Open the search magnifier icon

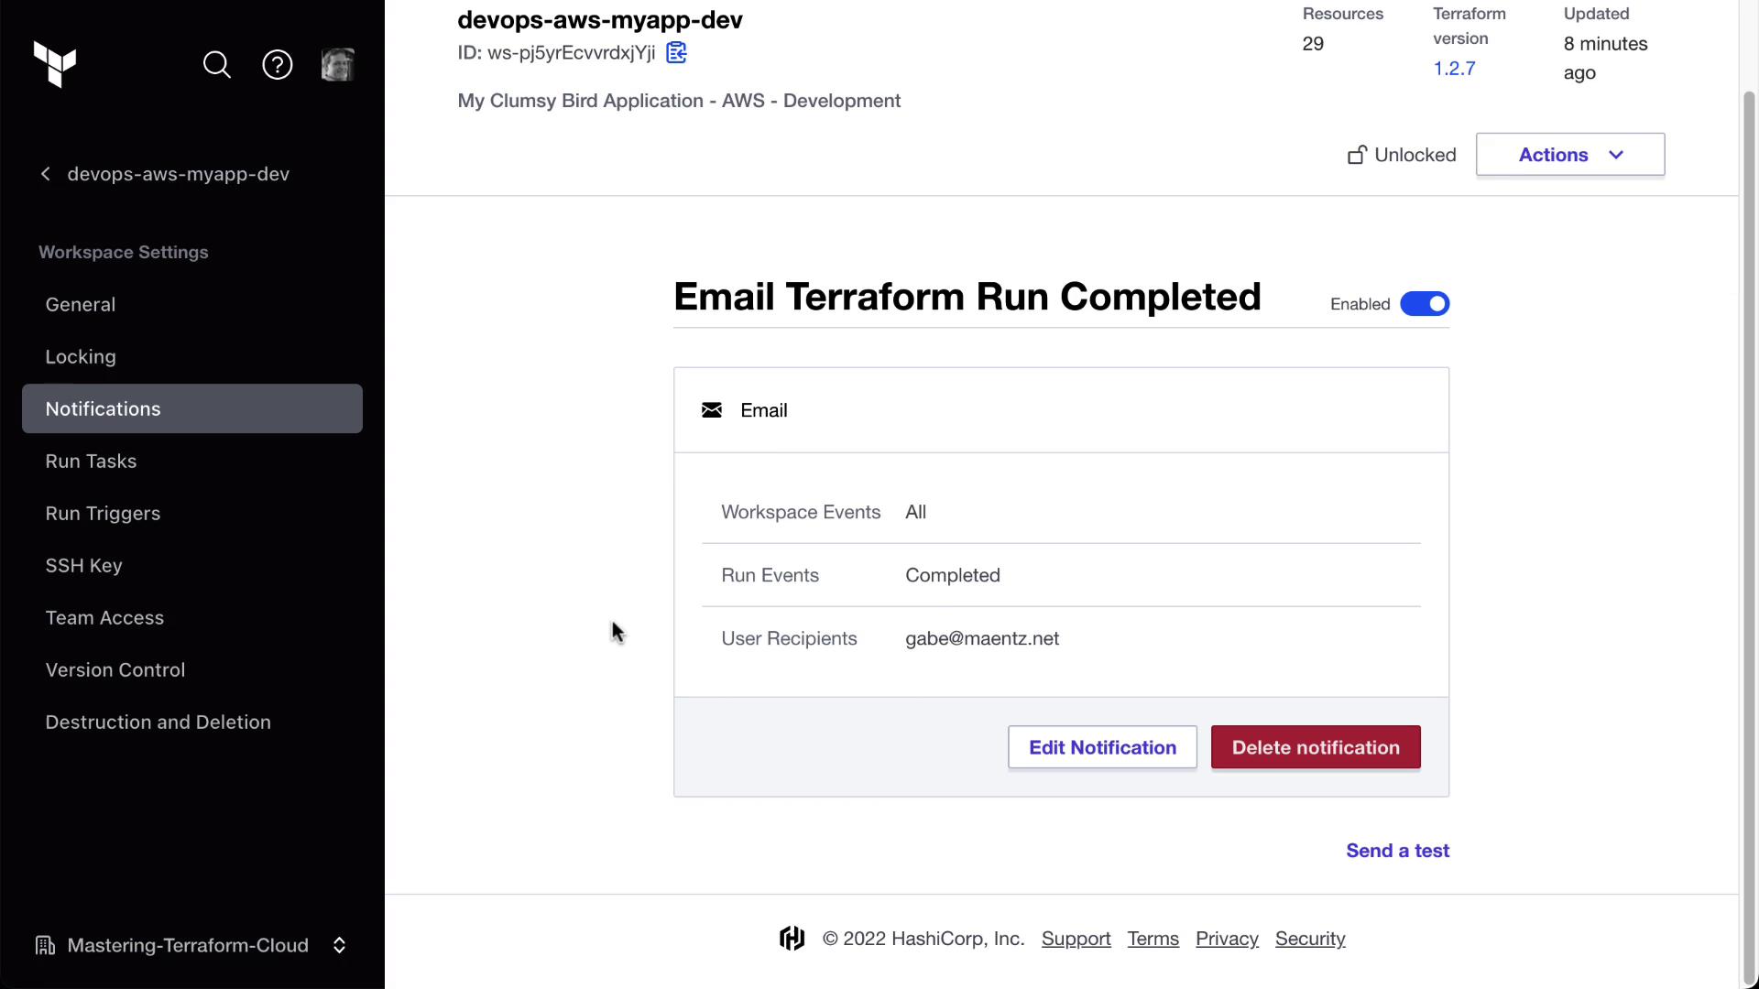pyautogui.click(x=217, y=64)
